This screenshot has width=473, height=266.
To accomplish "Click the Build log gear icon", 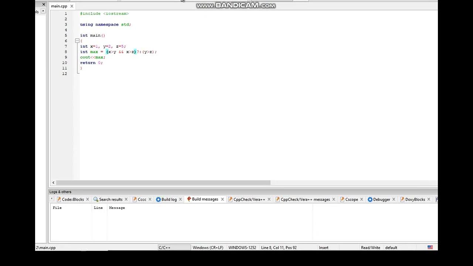I will [158, 199].
